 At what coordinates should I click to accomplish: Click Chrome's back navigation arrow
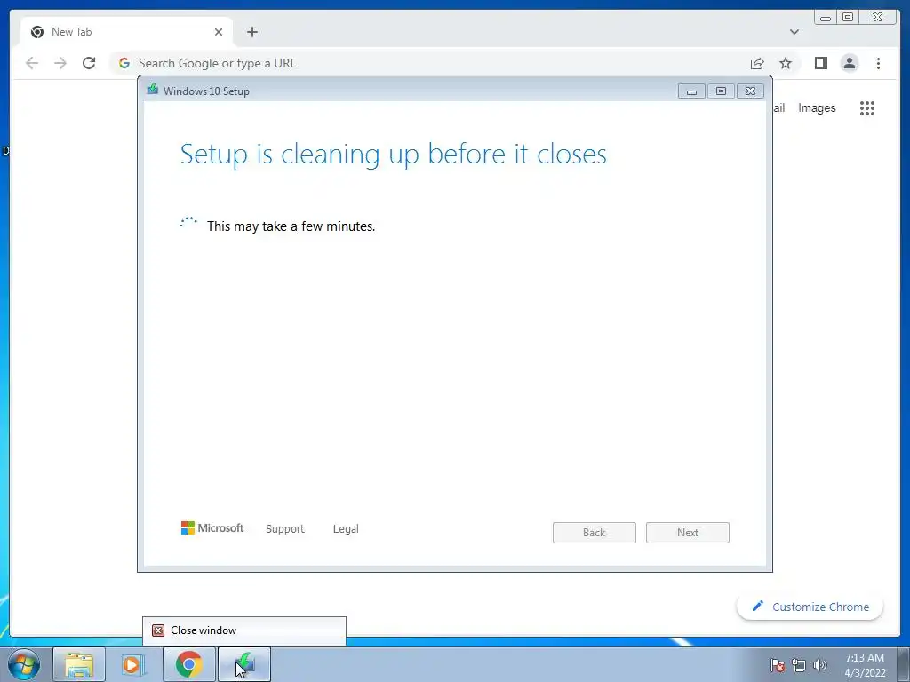(32, 63)
